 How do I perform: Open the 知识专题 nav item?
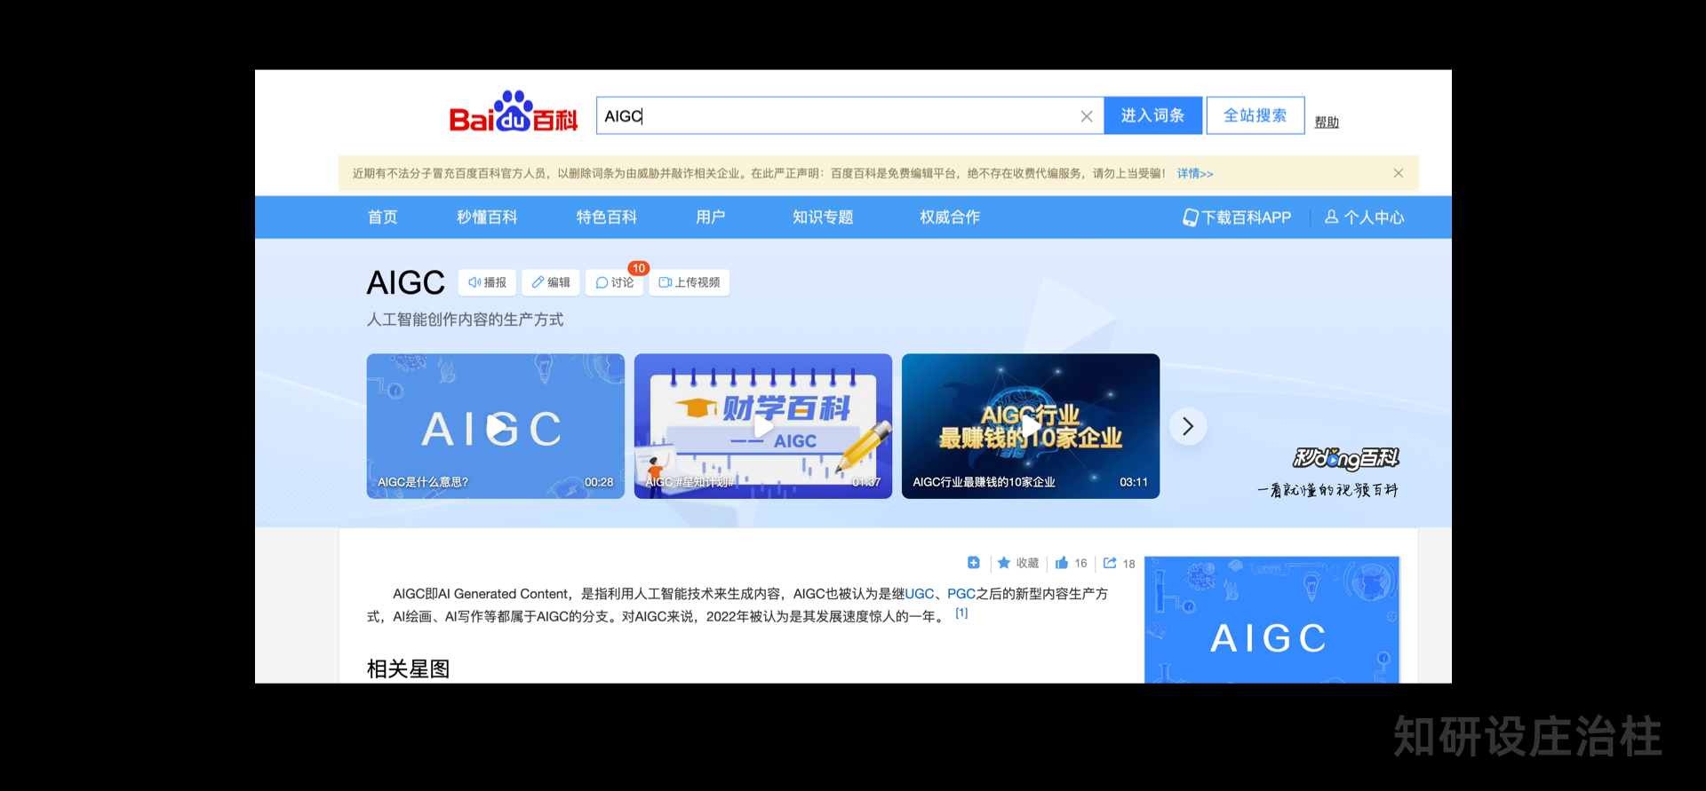tap(823, 218)
